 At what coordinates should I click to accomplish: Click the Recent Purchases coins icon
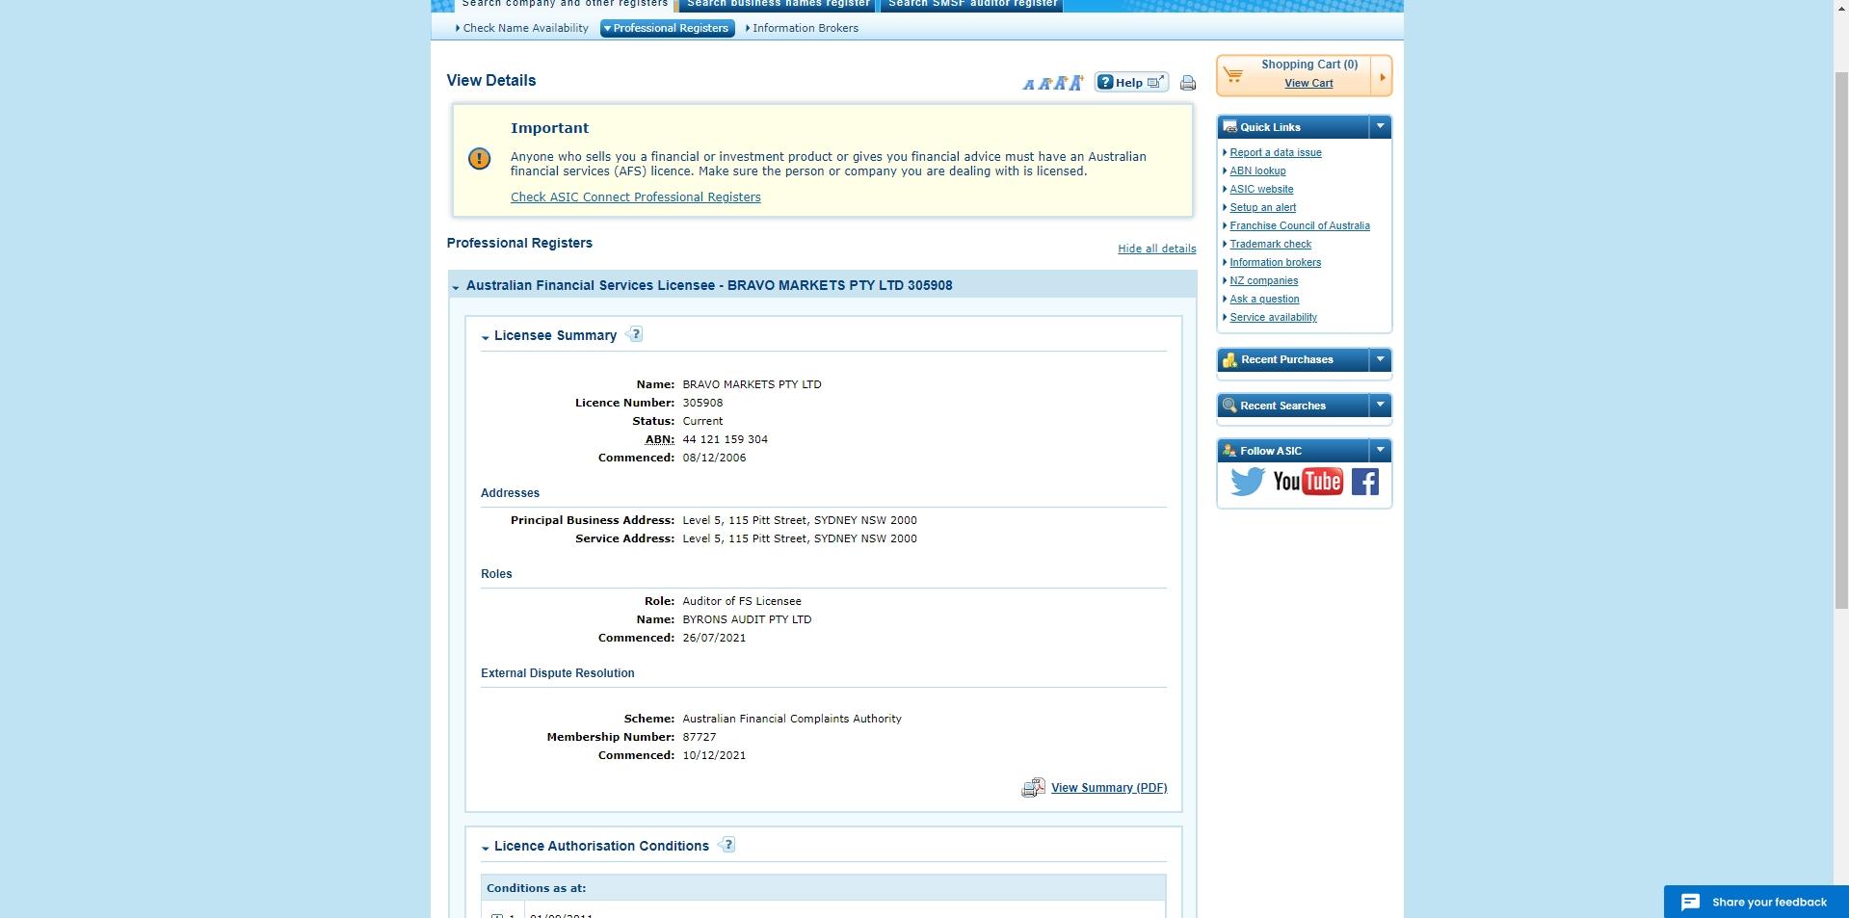pos(1229,359)
